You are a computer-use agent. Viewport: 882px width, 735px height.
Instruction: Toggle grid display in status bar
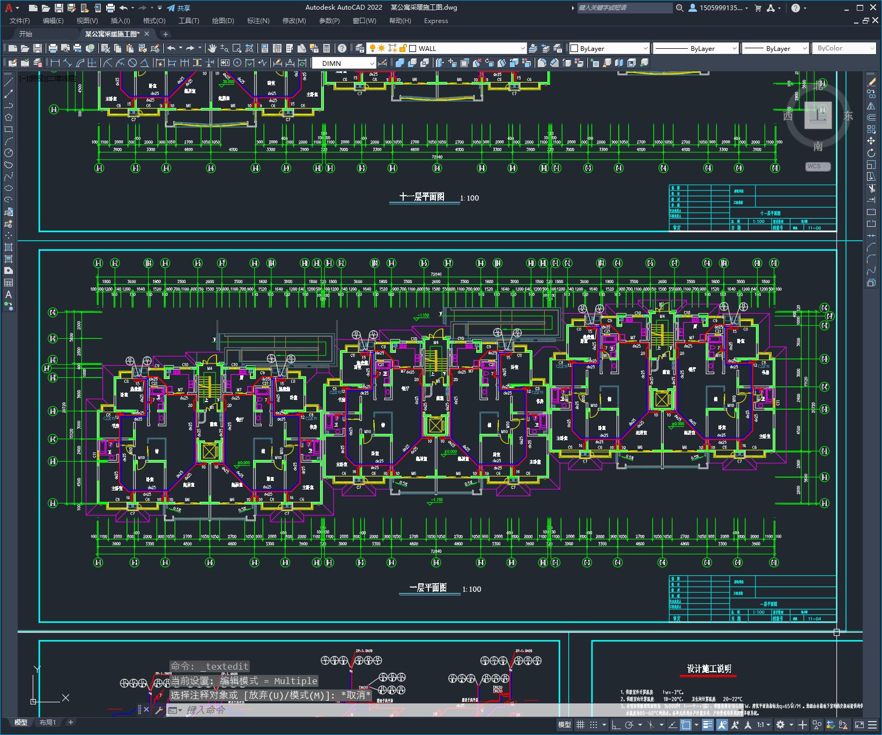click(x=580, y=725)
